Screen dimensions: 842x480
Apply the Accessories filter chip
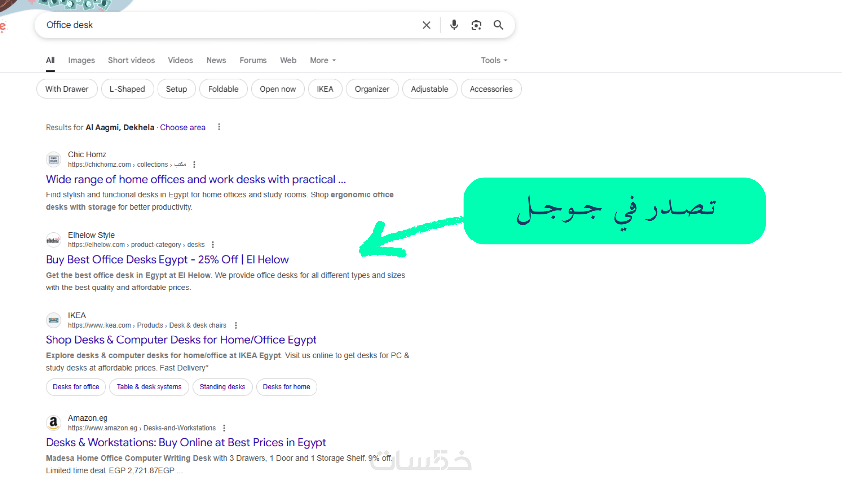click(x=491, y=89)
